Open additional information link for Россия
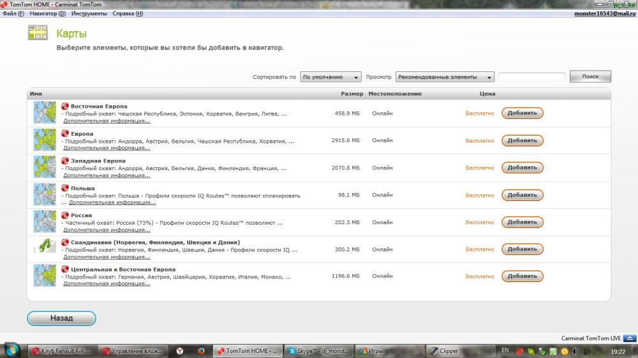Image resolution: width=638 pixels, height=358 pixels. pos(107,230)
